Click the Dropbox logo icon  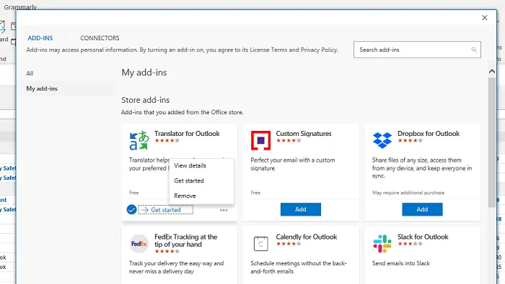click(x=382, y=140)
